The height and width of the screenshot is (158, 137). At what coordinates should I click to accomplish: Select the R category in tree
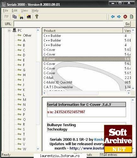tap(24, 124)
